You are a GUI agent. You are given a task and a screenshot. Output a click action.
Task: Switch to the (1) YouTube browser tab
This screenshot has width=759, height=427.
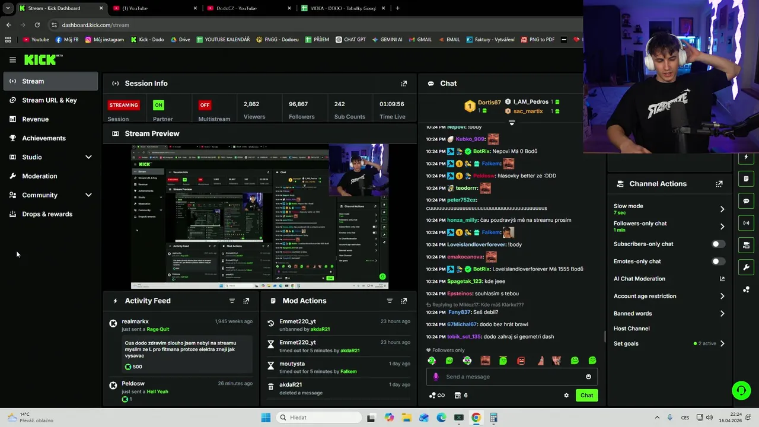point(154,8)
